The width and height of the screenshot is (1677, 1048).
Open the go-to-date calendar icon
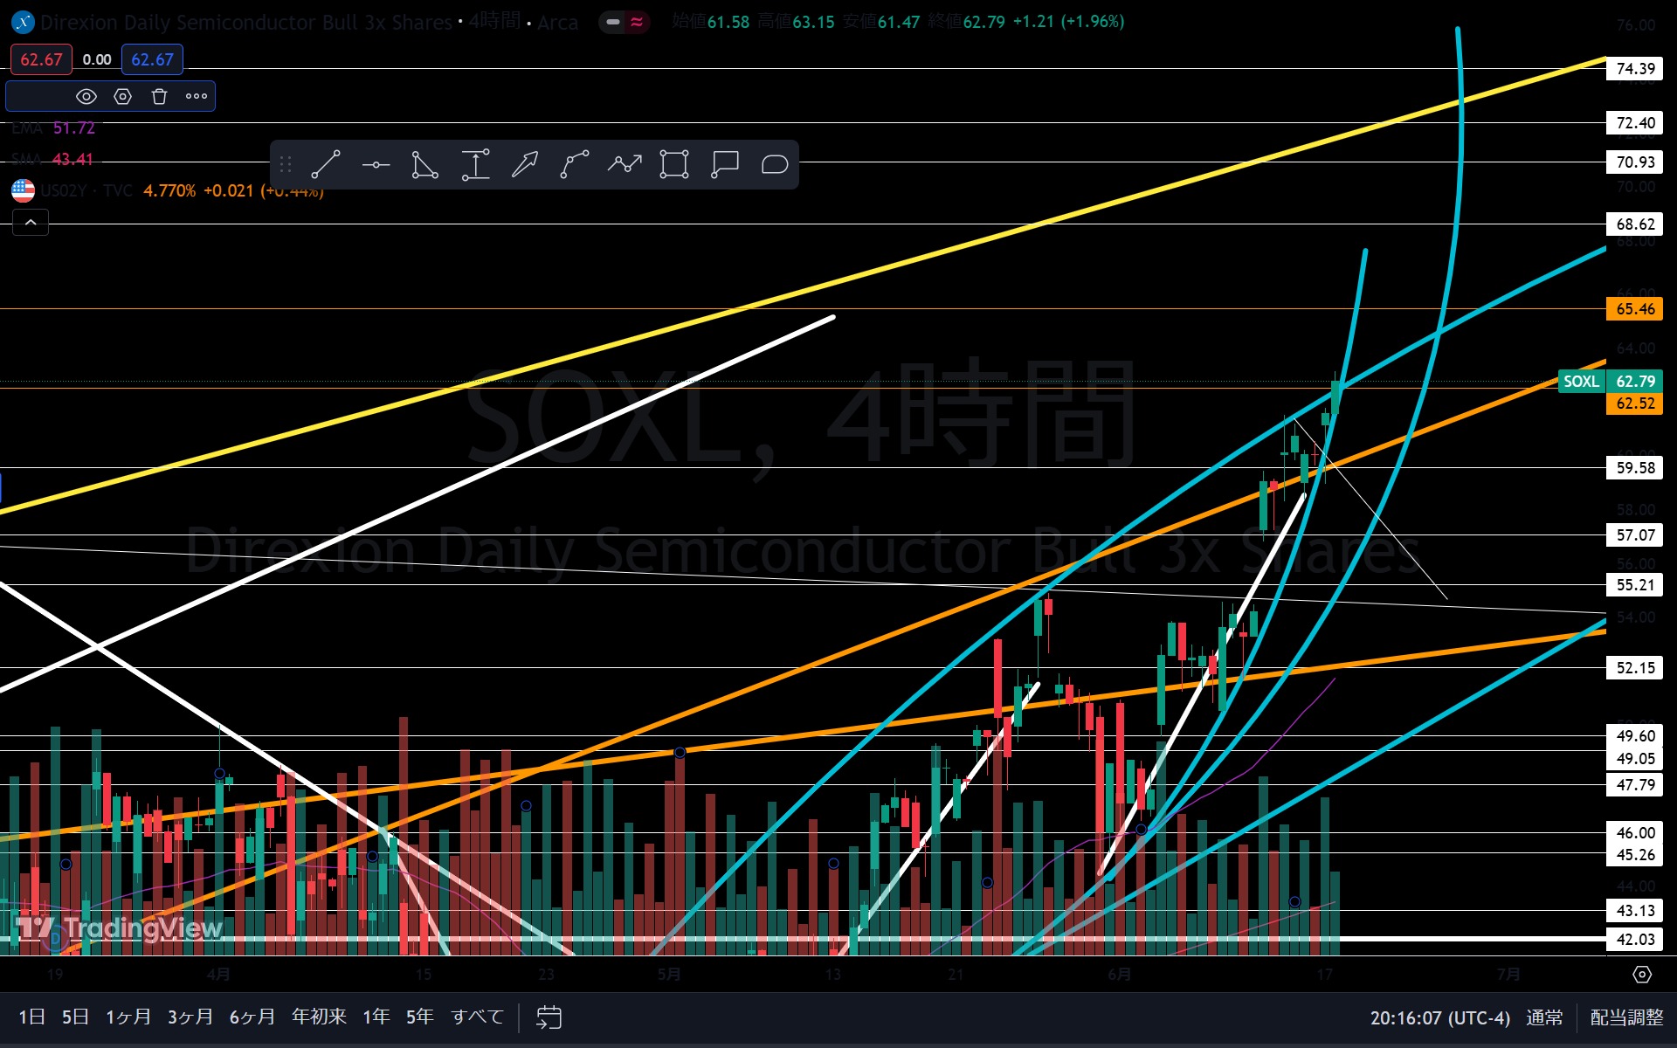(549, 1017)
